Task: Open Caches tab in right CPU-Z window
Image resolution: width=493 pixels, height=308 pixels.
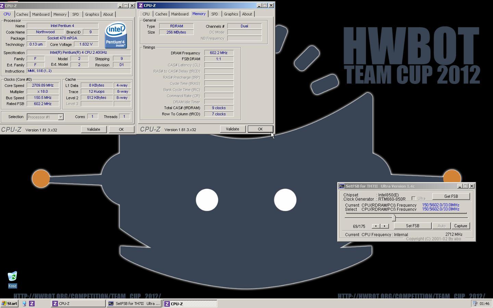Action: click(161, 14)
